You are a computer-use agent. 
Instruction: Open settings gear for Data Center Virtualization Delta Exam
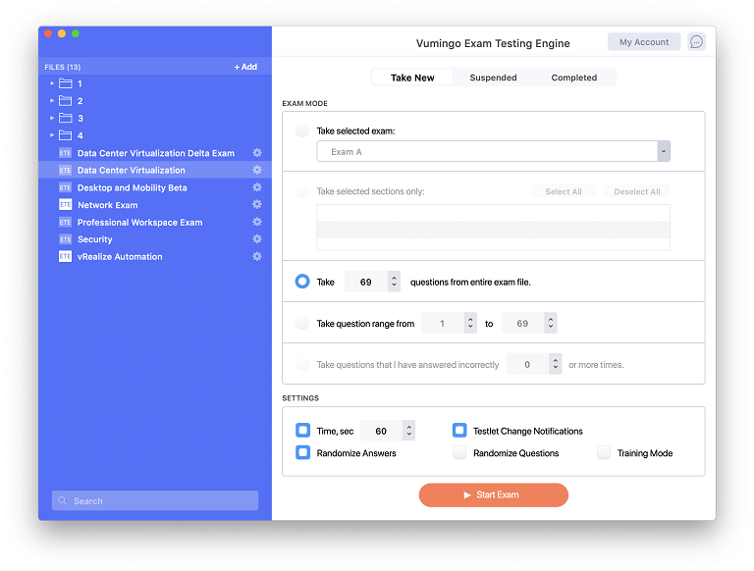(257, 153)
